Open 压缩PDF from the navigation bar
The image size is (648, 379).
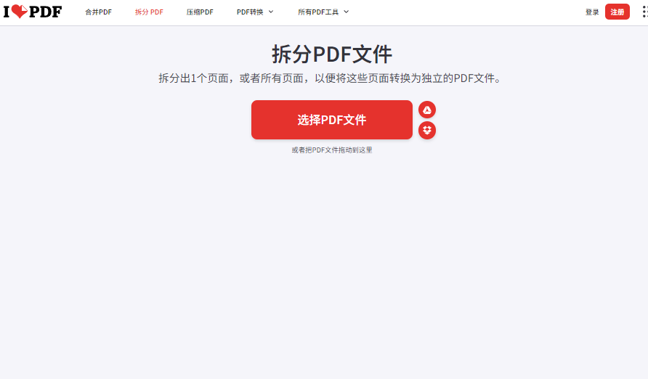pyautogui.click(x=200, y=12)
